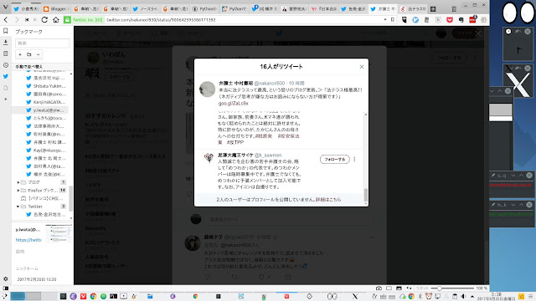Viewport: 536px width, 301px height.
Task: Select the 告発-金沢地方 bookmark
Action: pyautogui.click(x=45, y=214)
